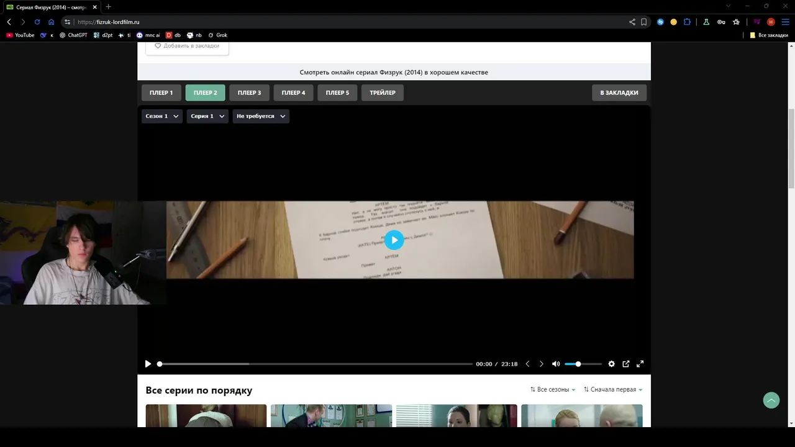Expand the tab search chevron in title bar

pos(729,6)
